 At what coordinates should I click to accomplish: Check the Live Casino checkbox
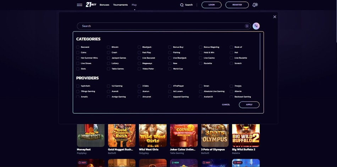[x=200, y=58]
